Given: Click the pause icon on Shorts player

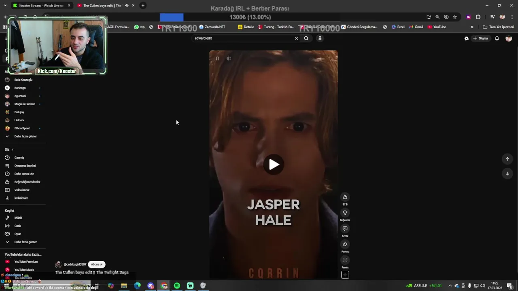Looking at the screenshot, I should pyautogui.click(x=217, y=59).
